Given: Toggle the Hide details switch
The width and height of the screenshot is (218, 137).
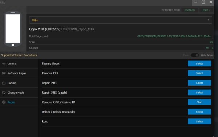Looking at the screenshot, I should (195, 55).
